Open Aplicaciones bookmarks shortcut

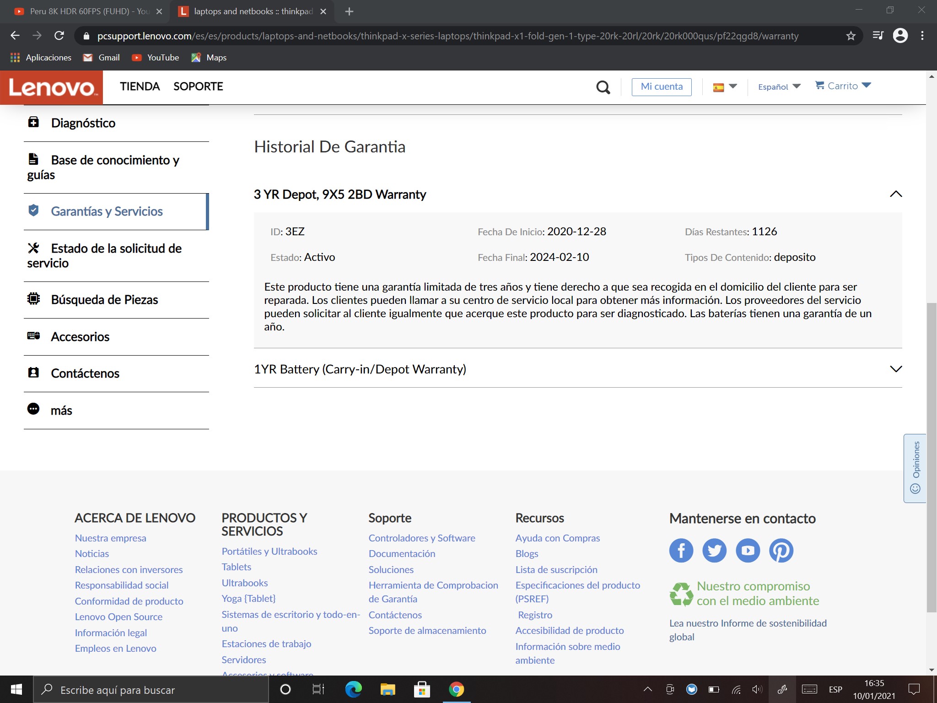(x=41, y=58)
